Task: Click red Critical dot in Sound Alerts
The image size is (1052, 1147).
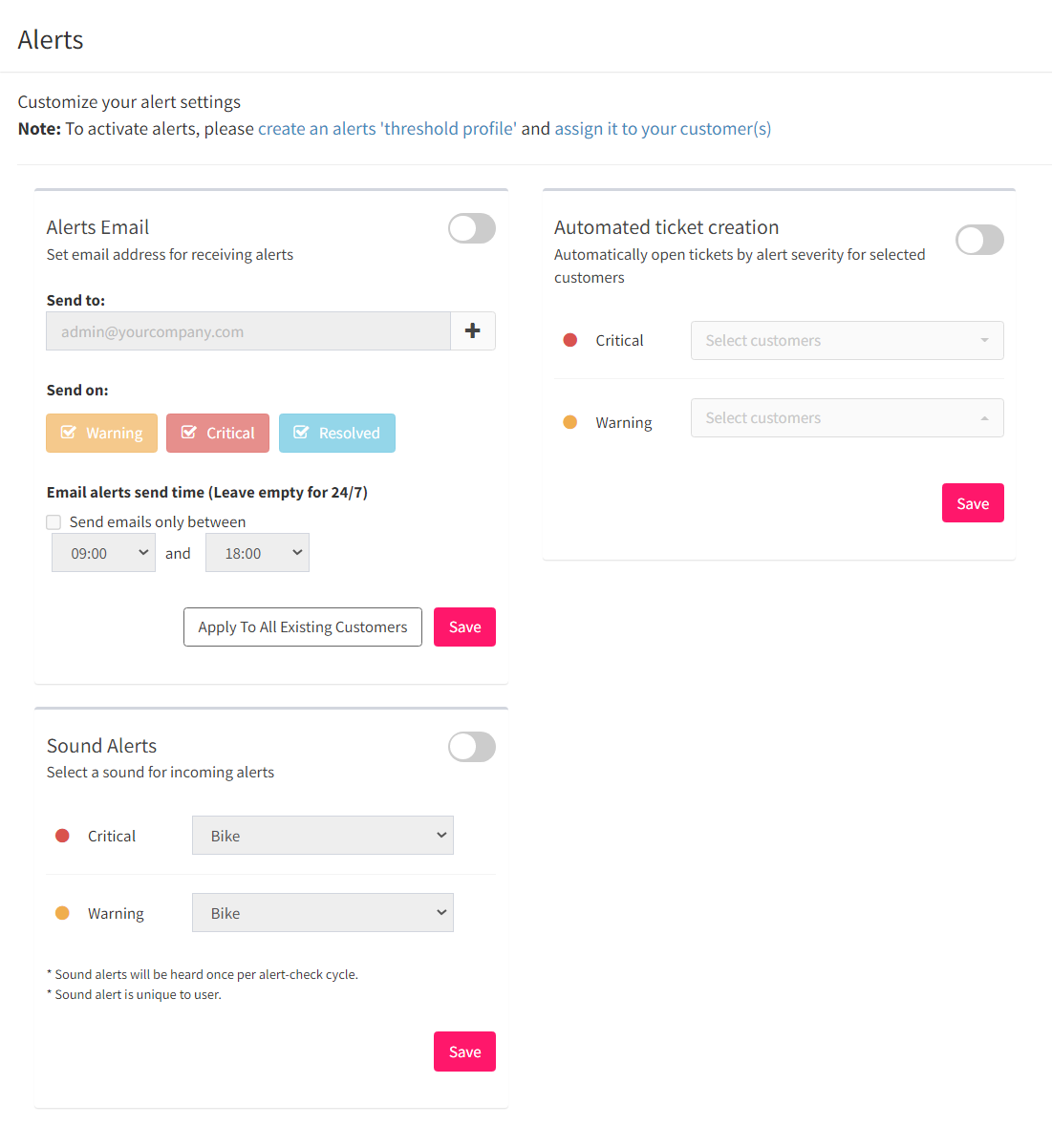Action: 62,836
